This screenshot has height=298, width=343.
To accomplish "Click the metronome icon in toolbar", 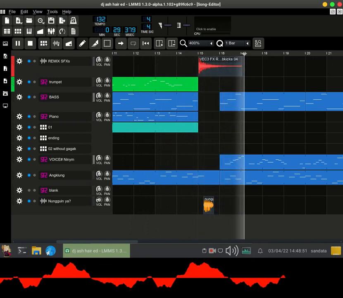I will [x=73, y=20].
